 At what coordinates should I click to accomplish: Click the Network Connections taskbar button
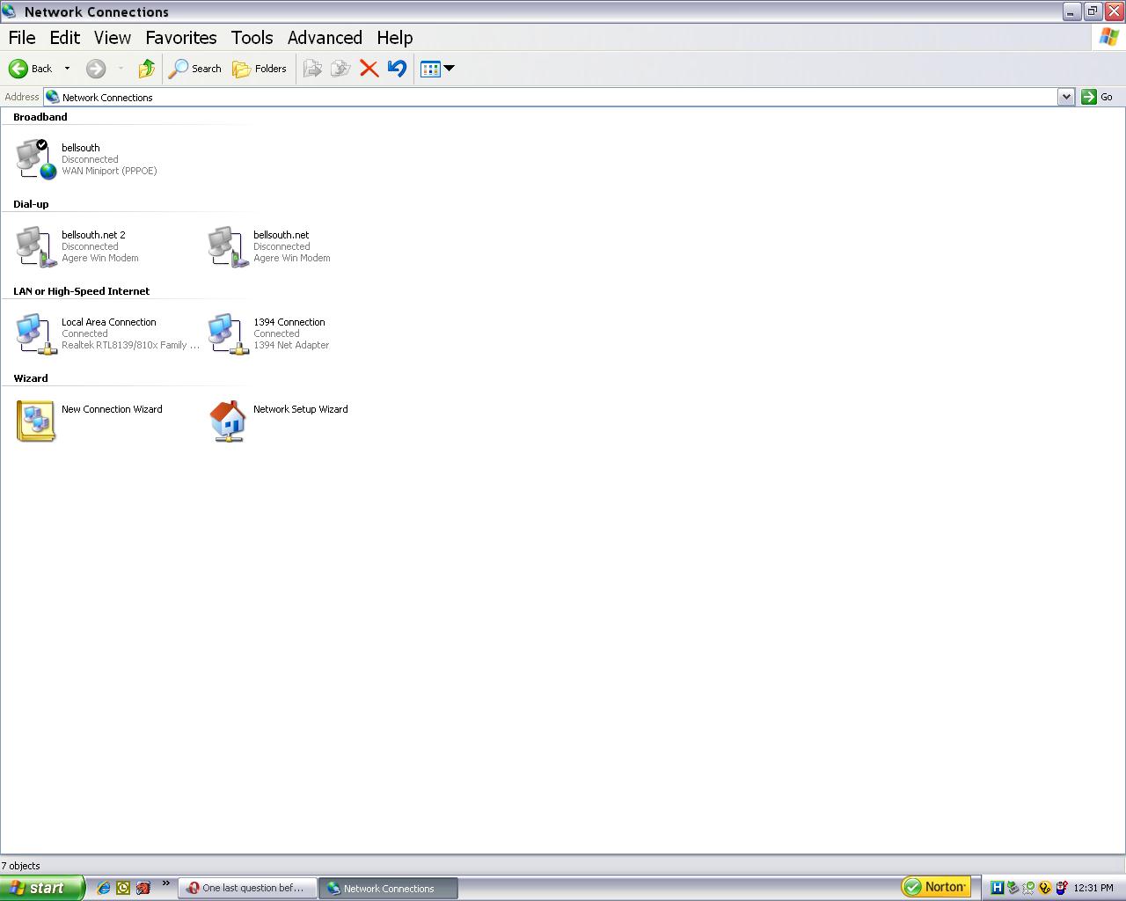(389, 888)
